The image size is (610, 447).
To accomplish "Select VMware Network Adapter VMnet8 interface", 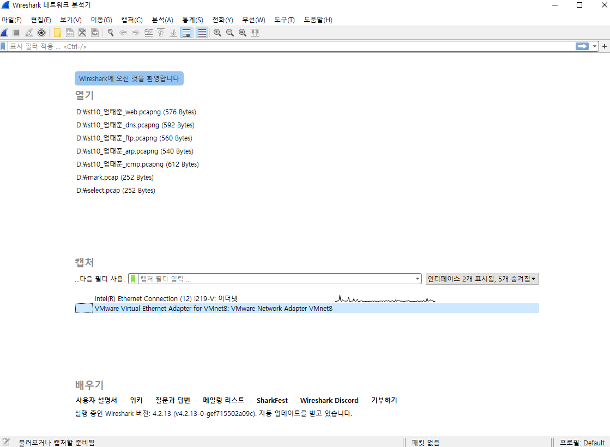I will coord(307,308).
